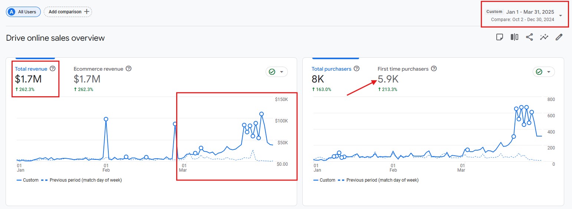Click the edit comparisons columns icon
This screenshot has width=572, height=209.
pos(515,37)
